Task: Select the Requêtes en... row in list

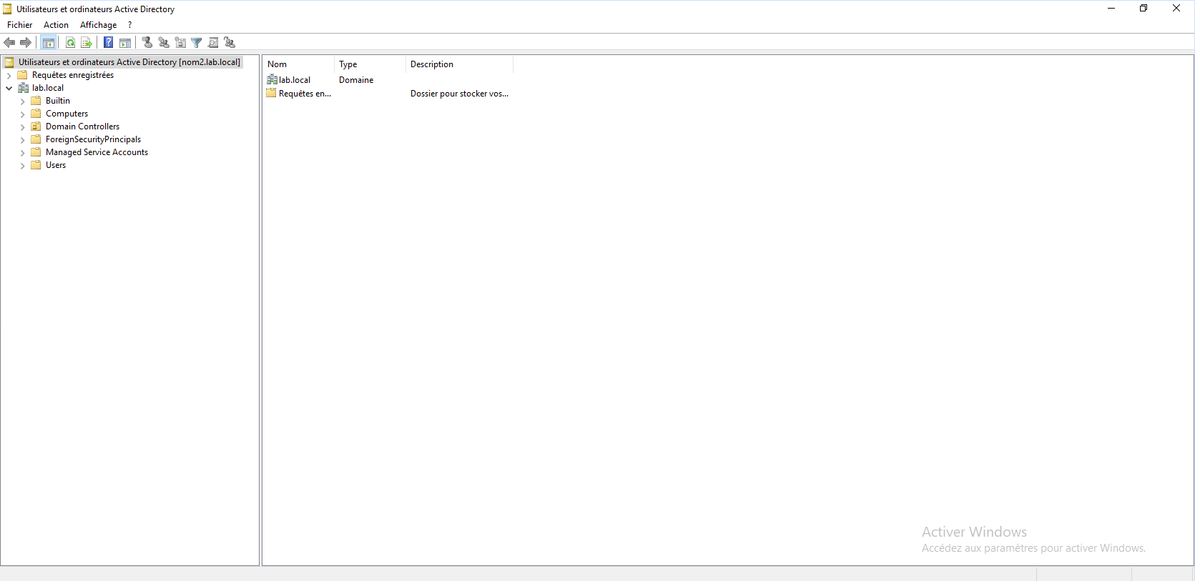Action: coord(305,94)
